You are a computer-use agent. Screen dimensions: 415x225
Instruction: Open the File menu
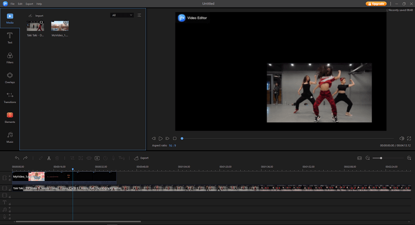(12, 4)
